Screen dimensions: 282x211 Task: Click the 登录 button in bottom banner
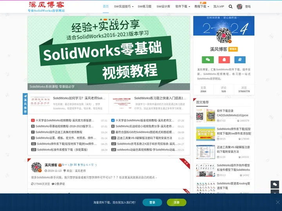point(152,202)
